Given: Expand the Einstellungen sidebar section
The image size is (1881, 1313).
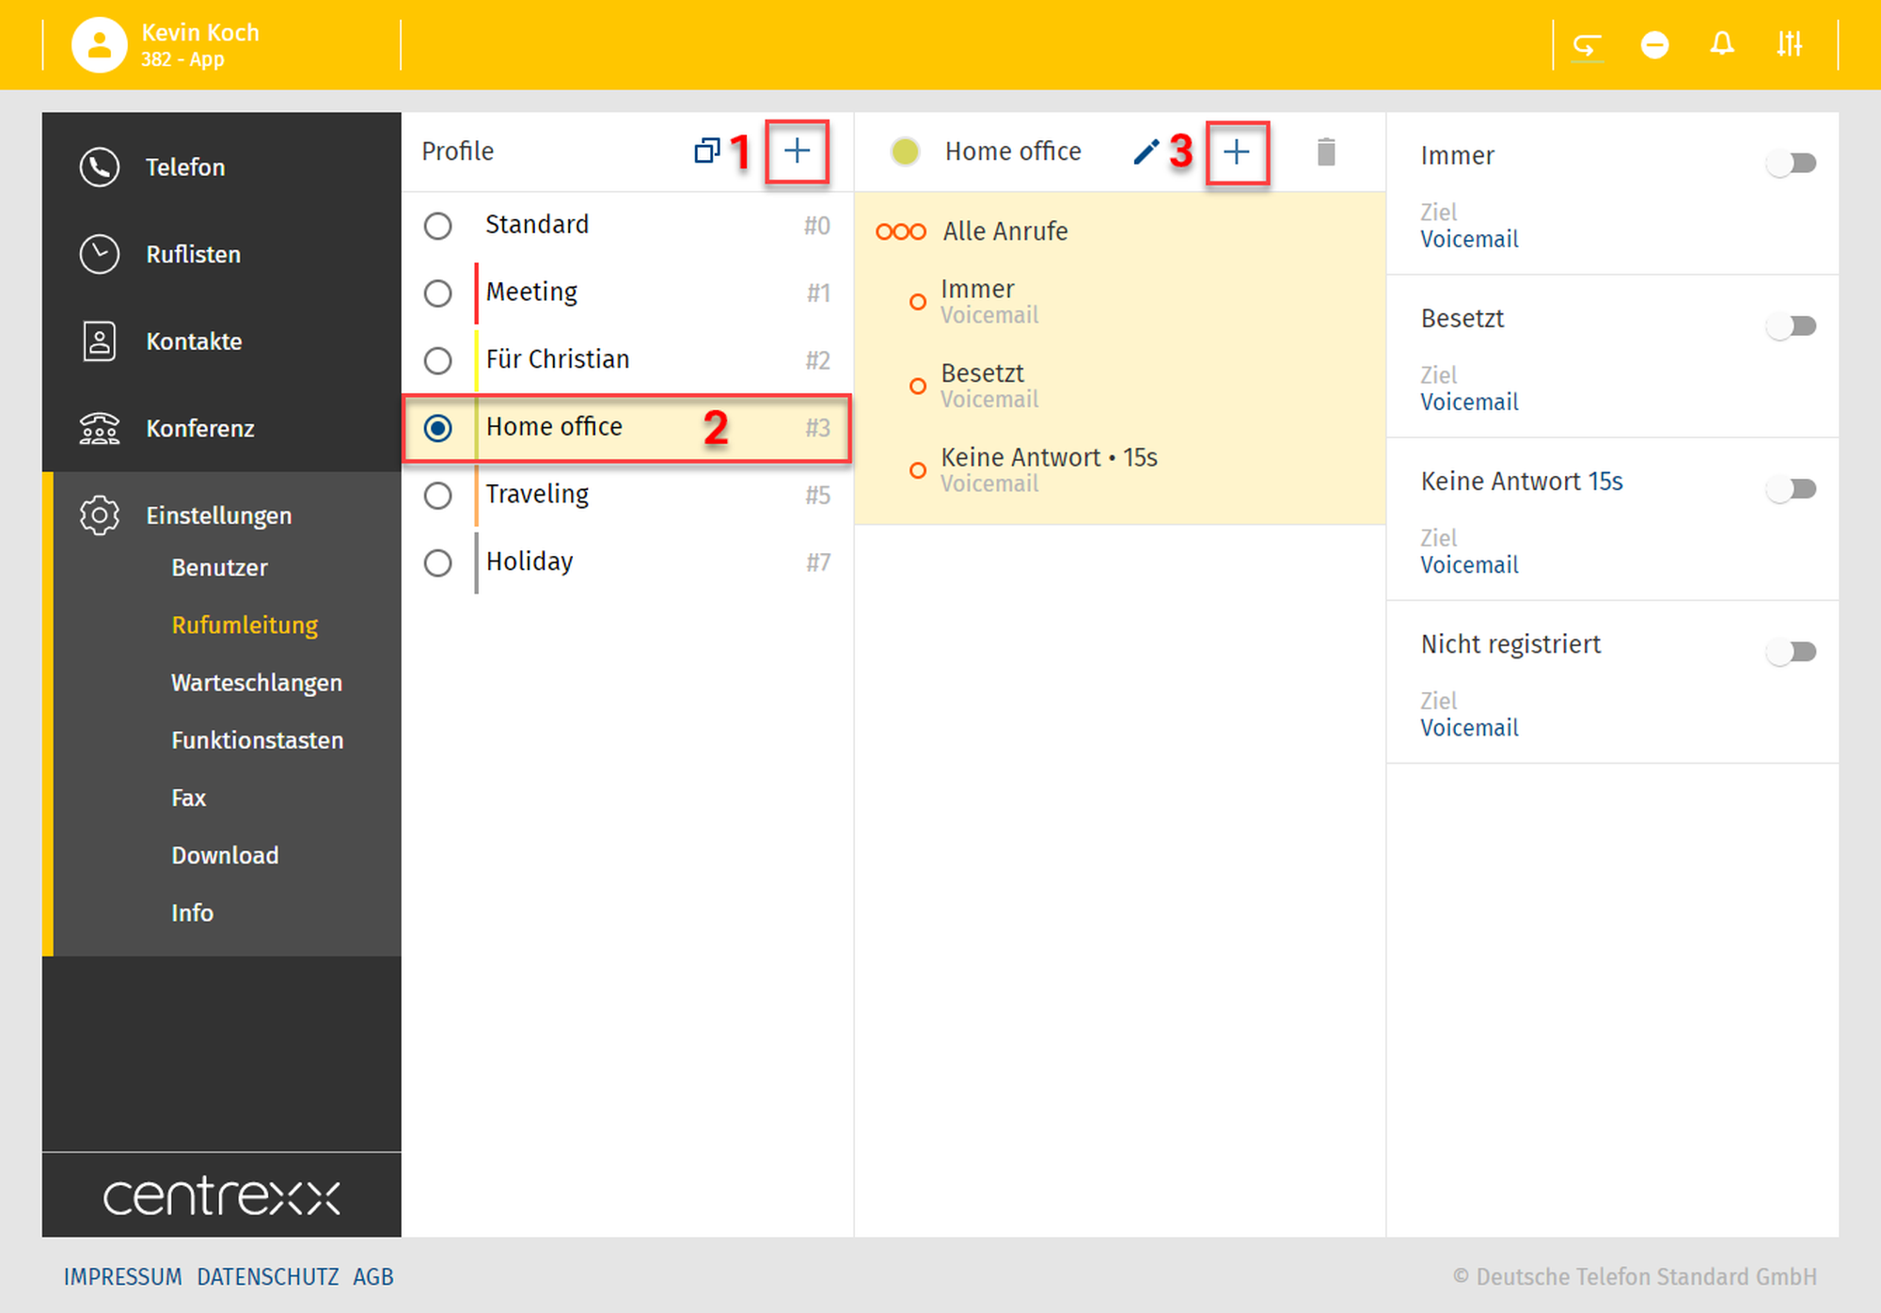Looking at the screenshot, I should (218, 515).
